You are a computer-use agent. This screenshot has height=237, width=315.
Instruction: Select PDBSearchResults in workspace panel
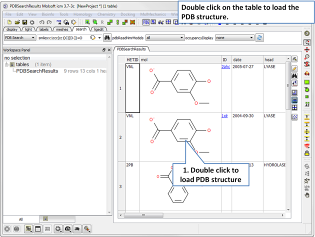tap(37, 71)
